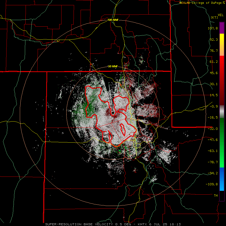Click the [KT] units label
Viewport: 226px width, 226px height.
[x=214, y=17]
